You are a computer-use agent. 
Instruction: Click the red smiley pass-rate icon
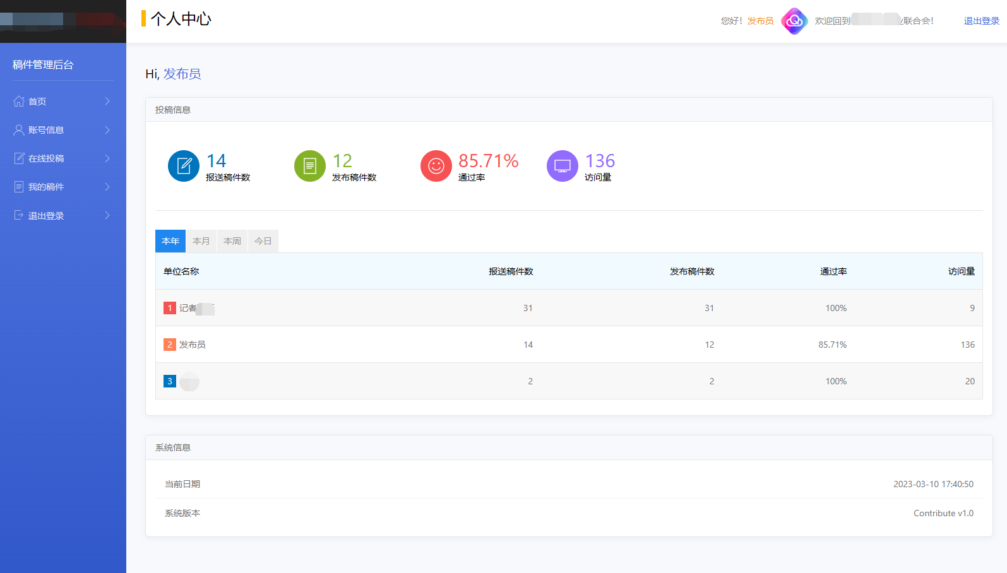point(436,166)
